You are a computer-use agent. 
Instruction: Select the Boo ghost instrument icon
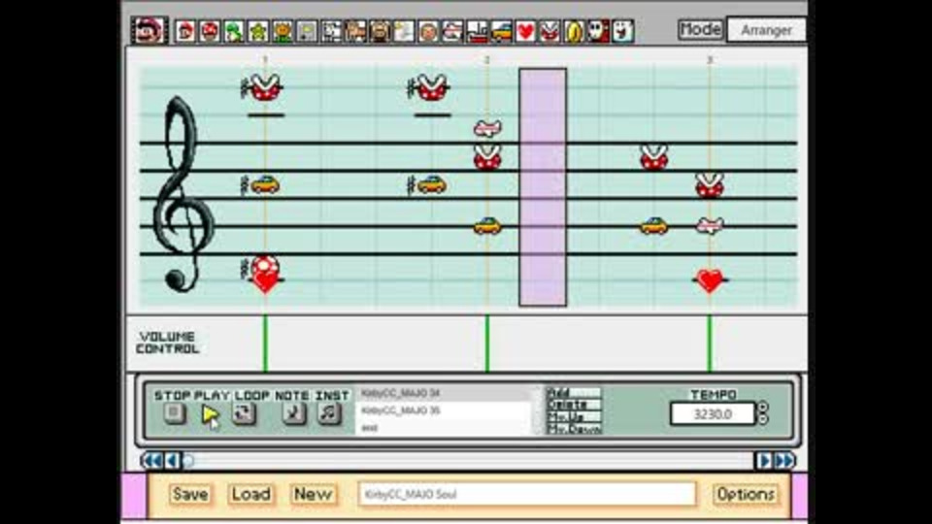coord(623,31)
